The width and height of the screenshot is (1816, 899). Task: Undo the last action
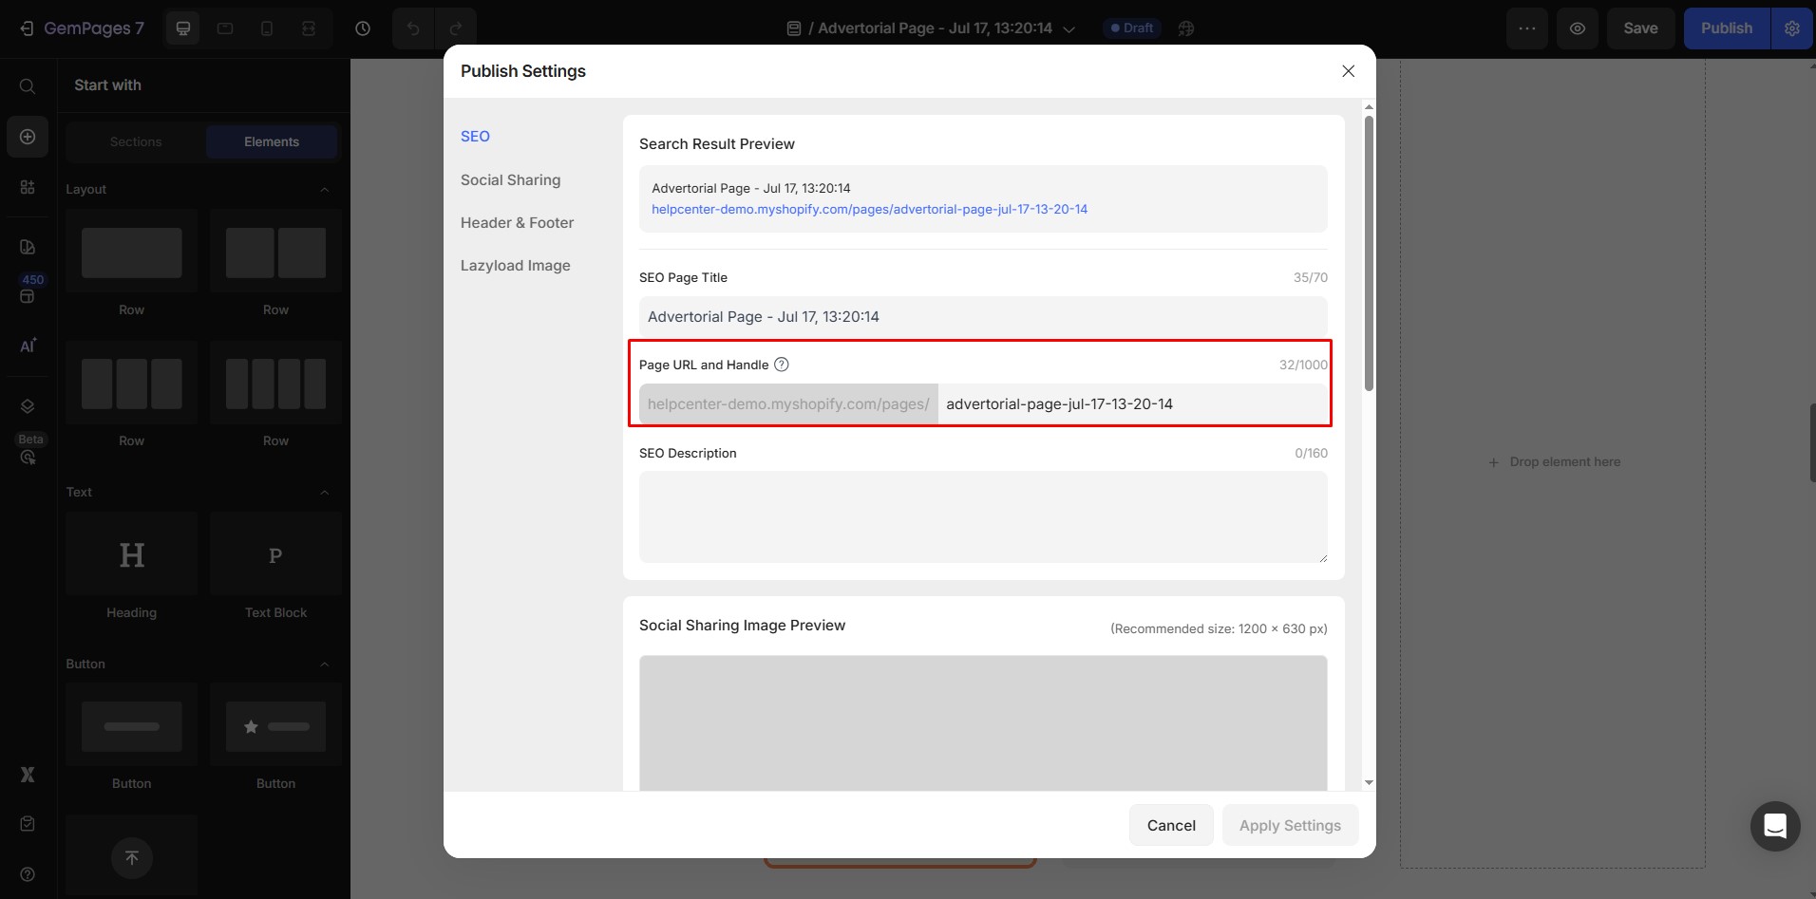point(413,28)
